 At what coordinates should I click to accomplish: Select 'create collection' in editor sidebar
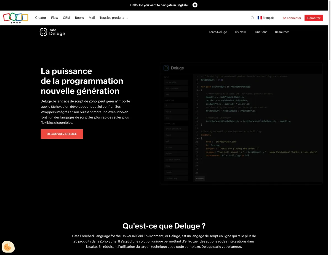(x=176, y=129)
